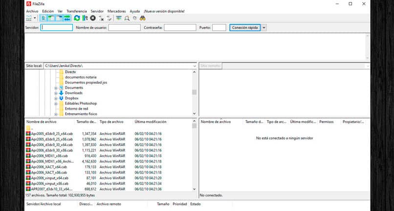Toggle the message log display
Image resolution: width=394 pixels, height=211 pixels.
coord(43,18)
